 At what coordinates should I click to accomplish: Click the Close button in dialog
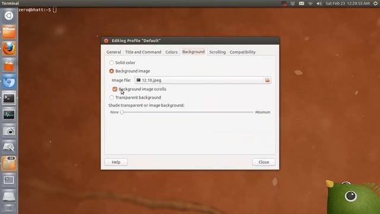click(264, 162)
